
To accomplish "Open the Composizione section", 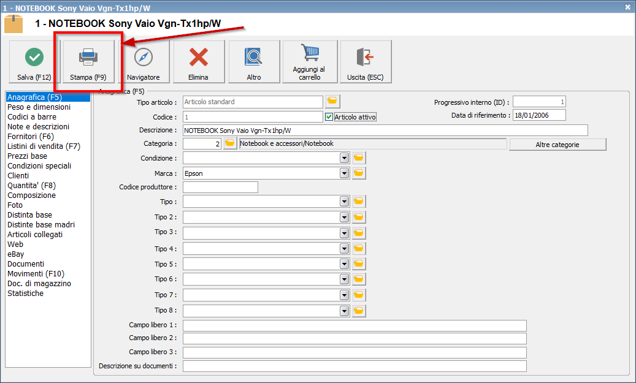I will (32, 195).
